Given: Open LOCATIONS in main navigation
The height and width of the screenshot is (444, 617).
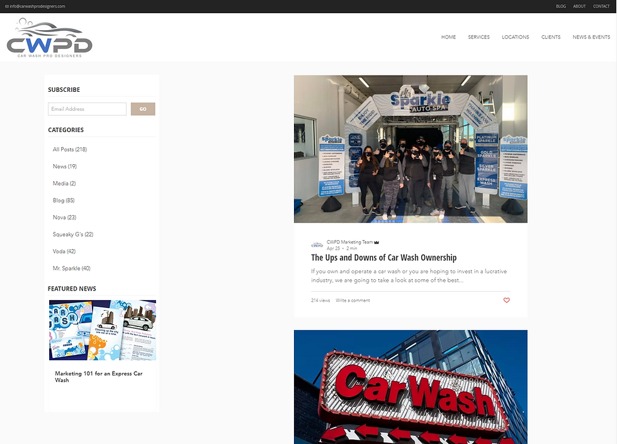Looking at the screenshot, I should pos(516,37).
